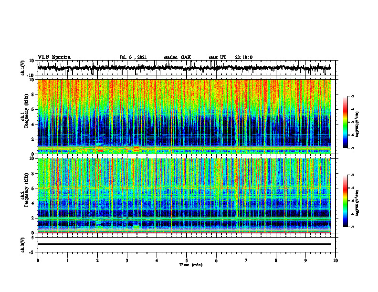The height and width of the screenshot is (292, 378).
Task: Click the "-5" tick on ch.2 color bar
Action: point(352,201)
